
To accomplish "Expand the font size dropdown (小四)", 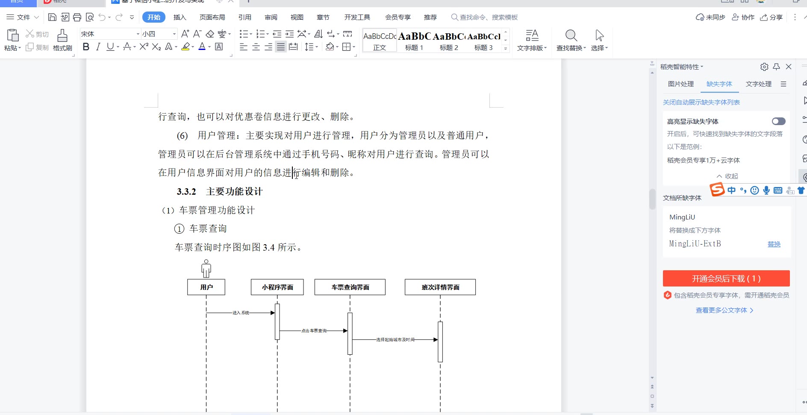I will (x=174, y=34).
